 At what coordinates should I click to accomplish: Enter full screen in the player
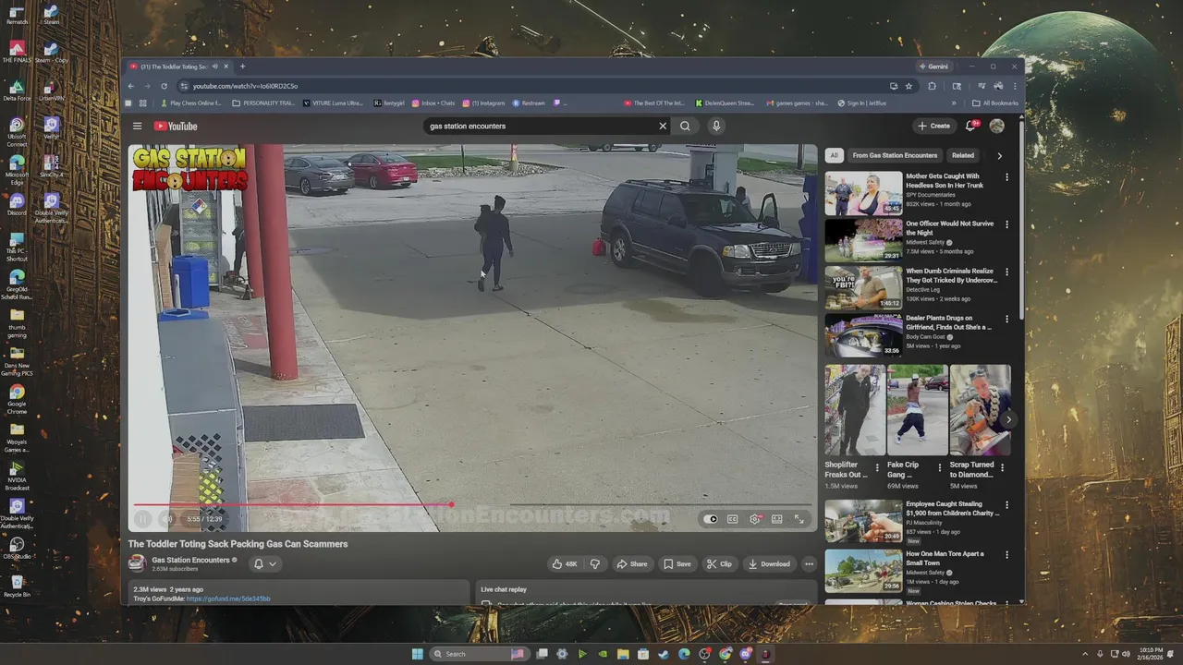799,519
